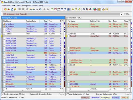Click the left pane Plug-in status button
The height and width of the screenshot is (100, 133).
coord(61,94)
